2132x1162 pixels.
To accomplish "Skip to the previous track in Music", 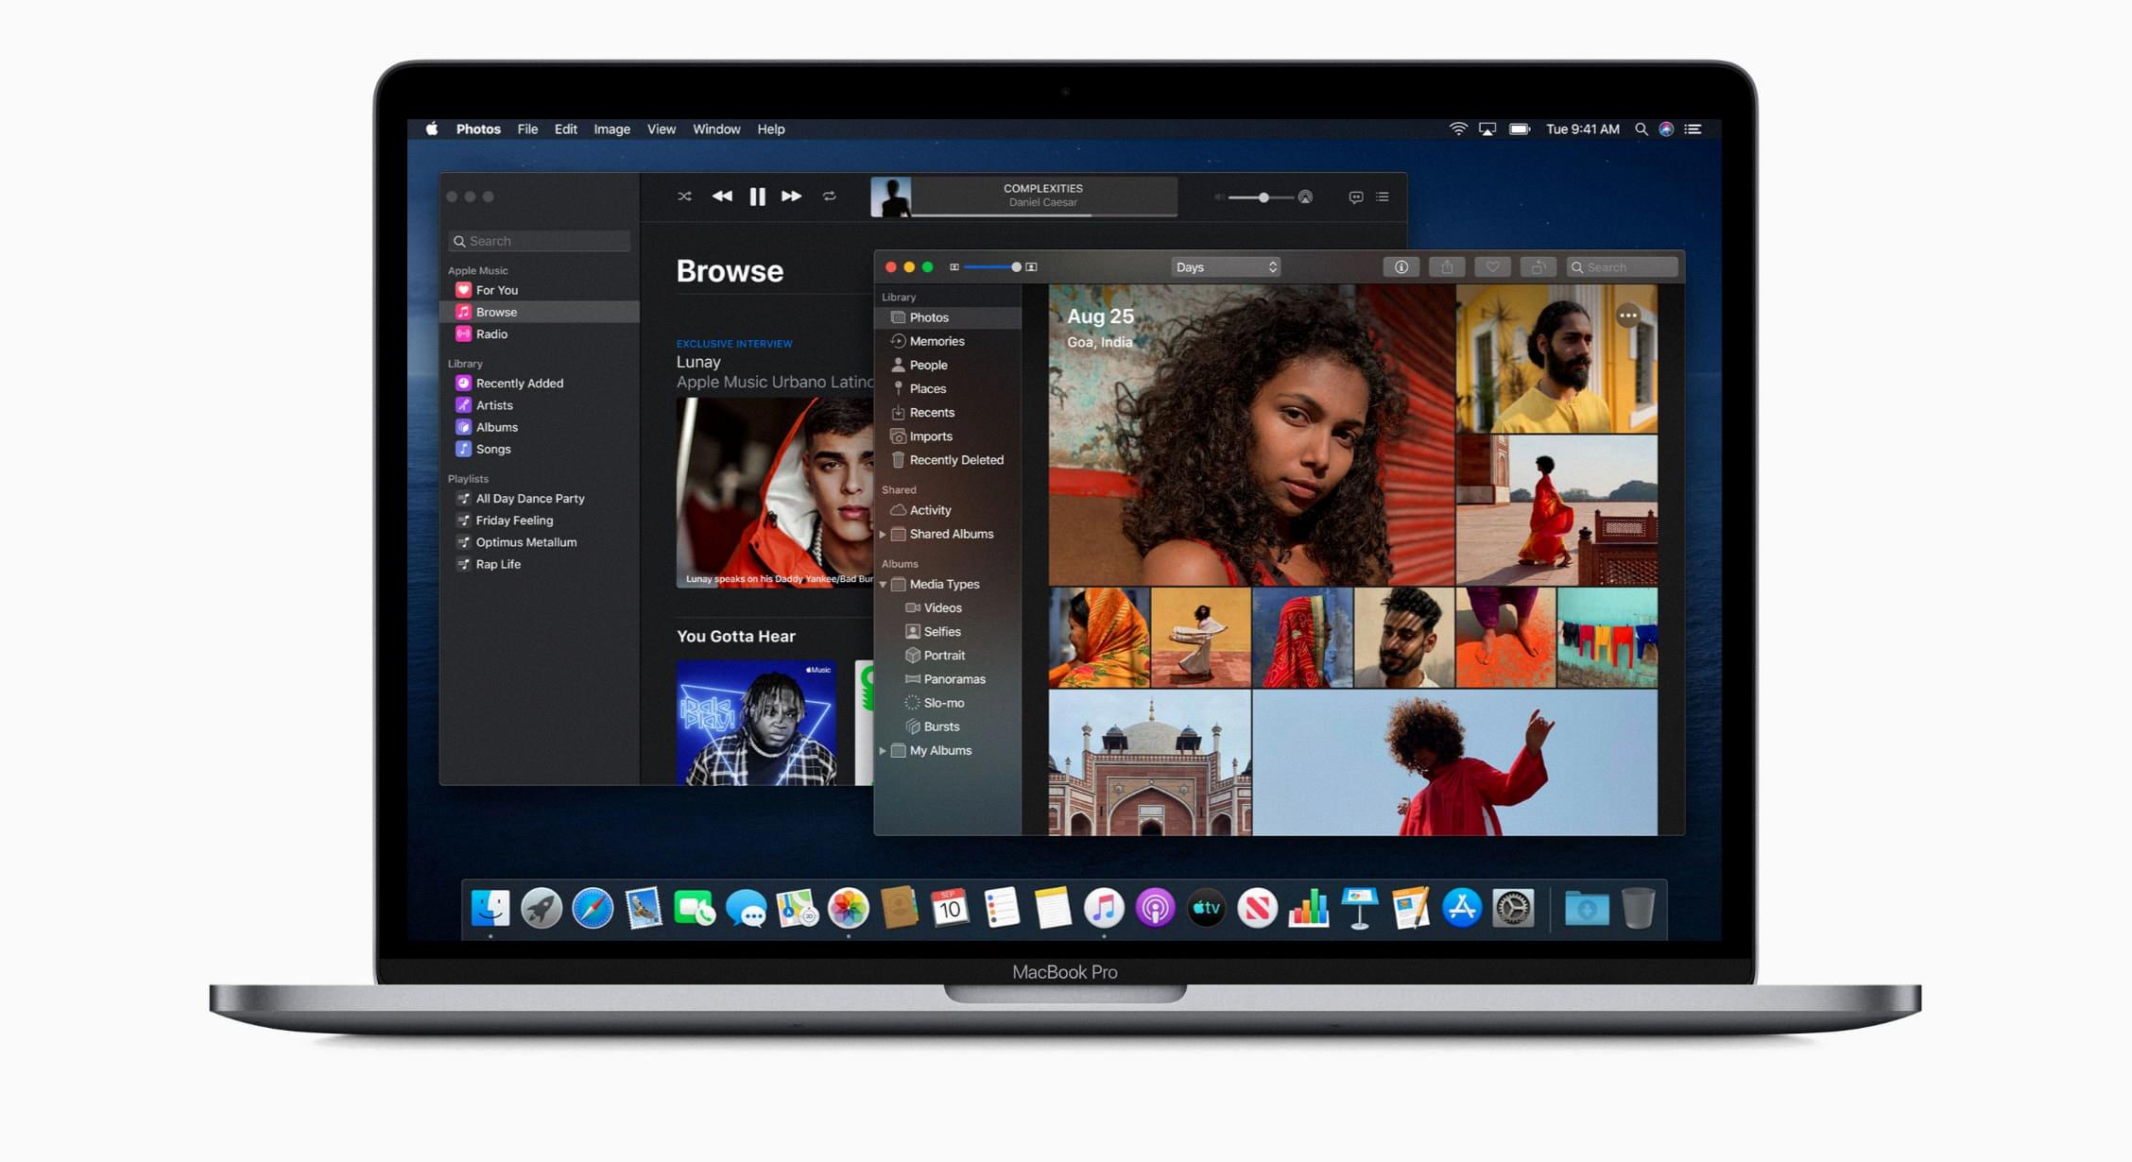I will point(722,197).
